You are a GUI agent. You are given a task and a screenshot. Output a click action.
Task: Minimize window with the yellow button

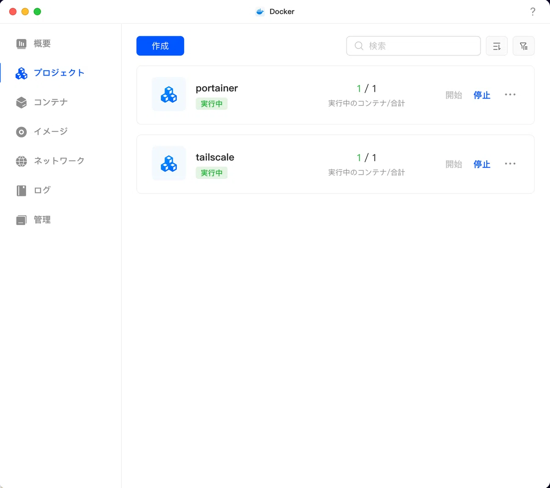pos(25,11)
